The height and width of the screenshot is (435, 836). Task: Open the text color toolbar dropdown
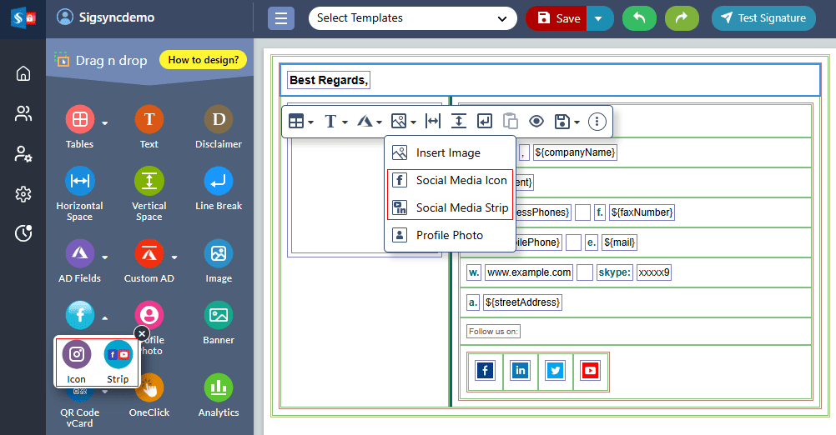coord(370,122)
